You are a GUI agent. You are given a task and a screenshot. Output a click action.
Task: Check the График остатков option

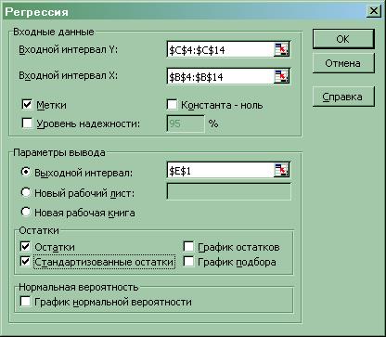pos(188,247)
